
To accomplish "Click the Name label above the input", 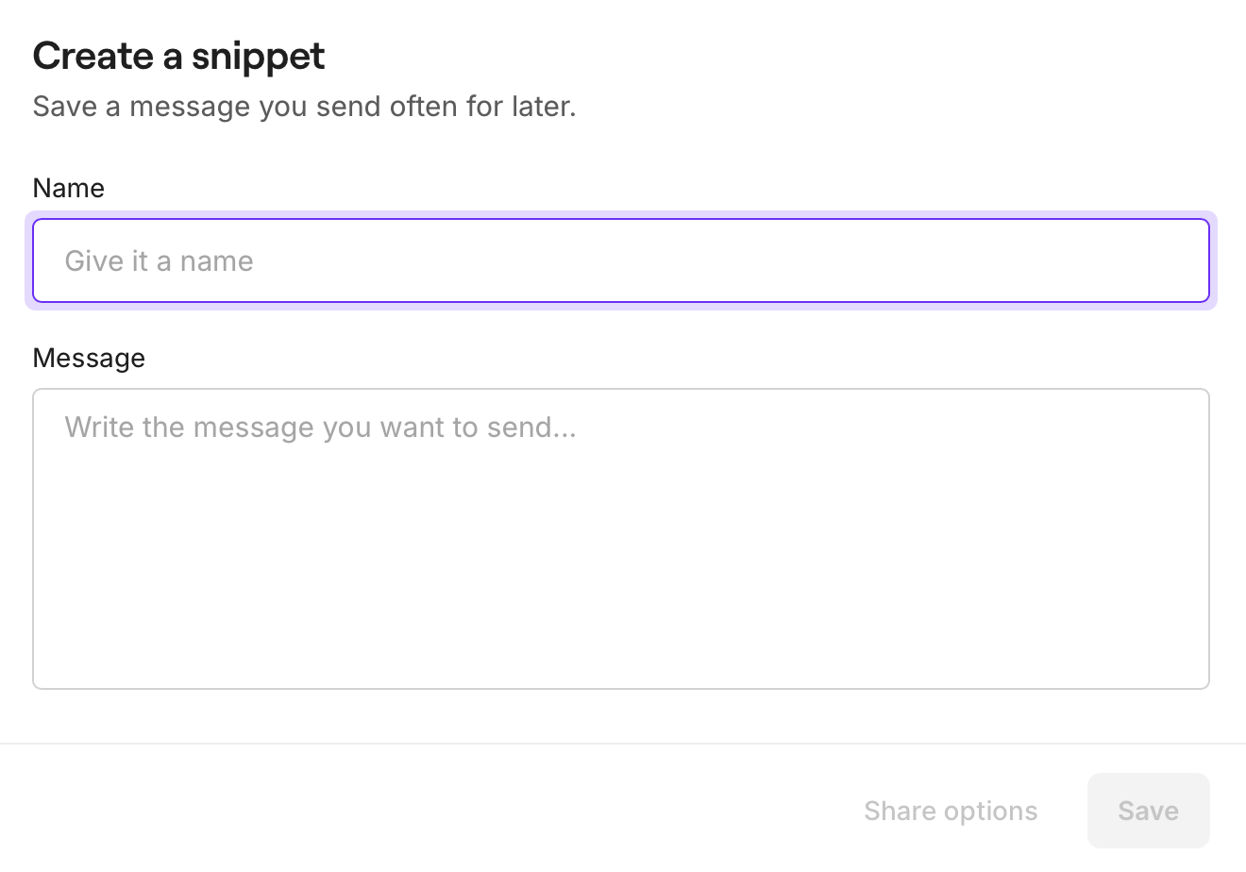I will coord(68,188).
